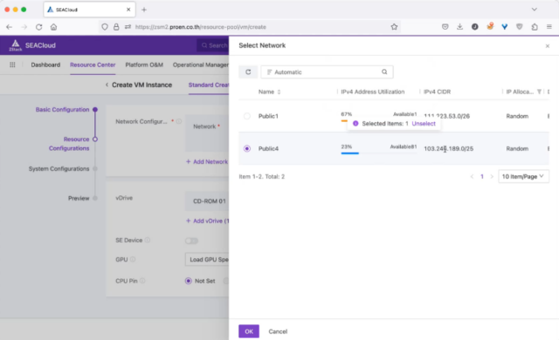Click the Preview step

coord(79,198)
